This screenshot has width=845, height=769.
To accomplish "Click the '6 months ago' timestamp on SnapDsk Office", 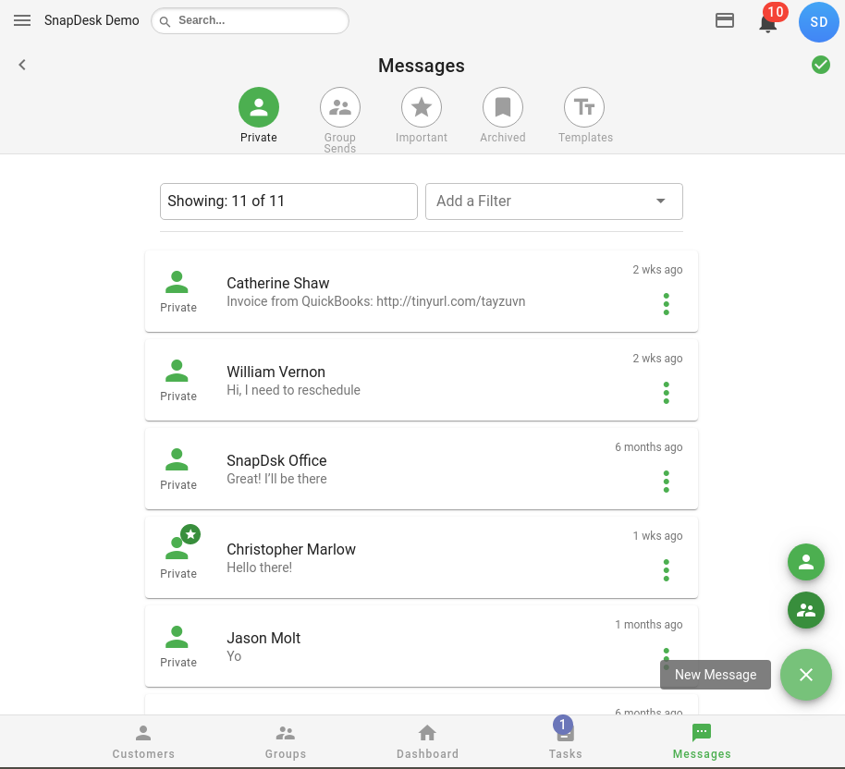I will (648, 446).
